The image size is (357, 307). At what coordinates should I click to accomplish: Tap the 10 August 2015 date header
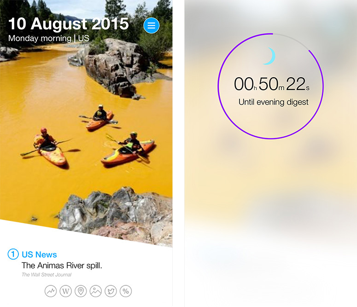(69, 23)
